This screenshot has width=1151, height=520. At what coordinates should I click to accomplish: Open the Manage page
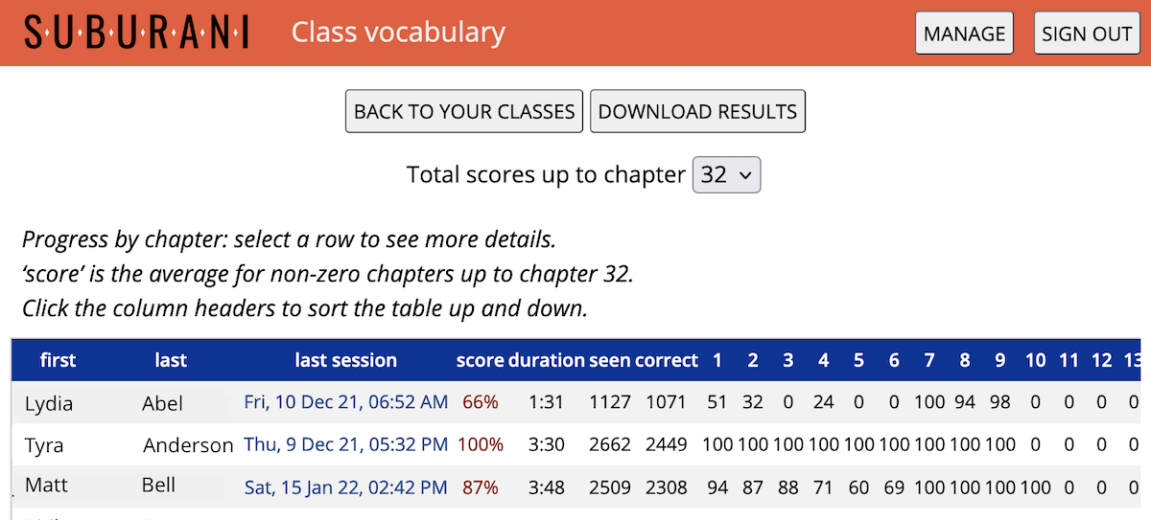coord(964,34)
